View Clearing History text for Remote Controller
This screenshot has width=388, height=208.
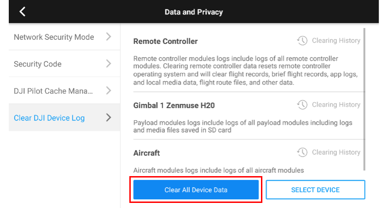336,41
